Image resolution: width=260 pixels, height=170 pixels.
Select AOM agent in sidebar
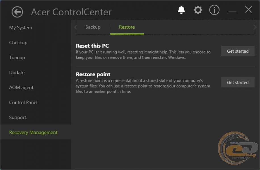21,87
